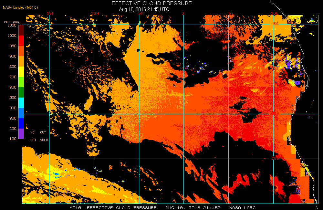The height and width of the screenshot is (210, 323).
Task: Pick the dark green 500-600 mb swatch
Action: [21, 92]
